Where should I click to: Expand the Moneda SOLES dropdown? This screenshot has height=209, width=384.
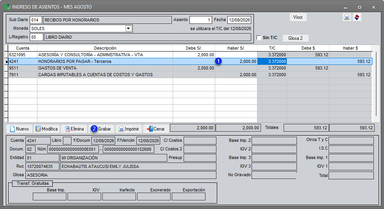pyautogui.click(x=129, y=29)
